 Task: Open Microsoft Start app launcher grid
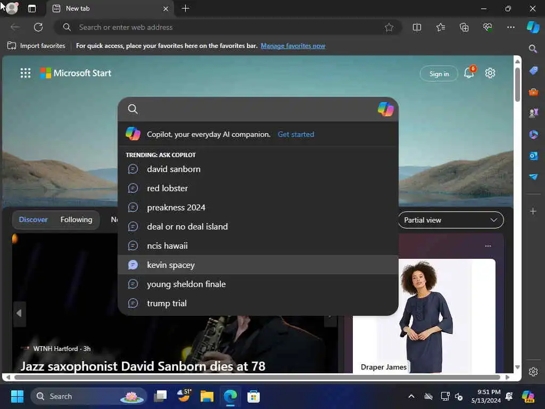(x=26, y=73)
